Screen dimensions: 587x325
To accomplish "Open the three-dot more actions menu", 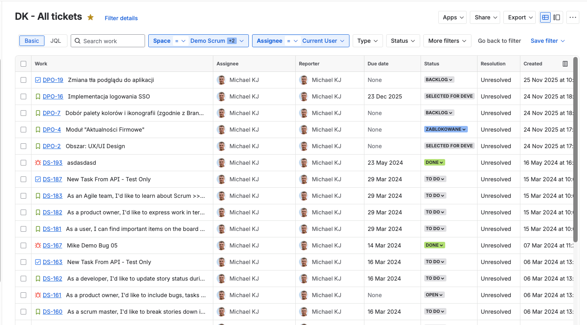I will pyautogui.click(x=572, y=17).
